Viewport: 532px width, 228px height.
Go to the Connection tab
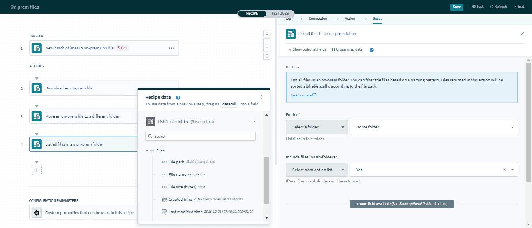tap(318, 19)
